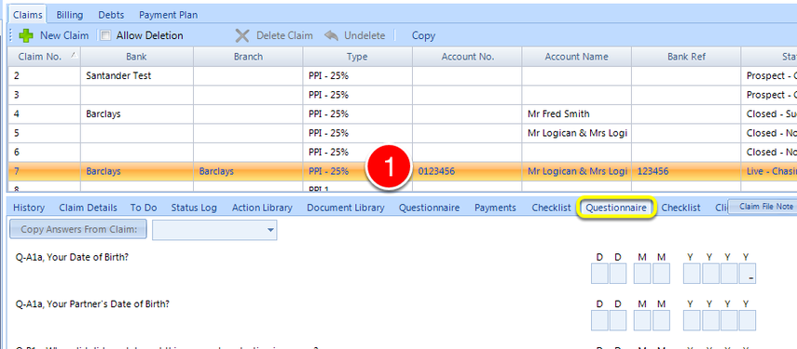
Task: Select claim number 6 cell
Action: (44, 153)
